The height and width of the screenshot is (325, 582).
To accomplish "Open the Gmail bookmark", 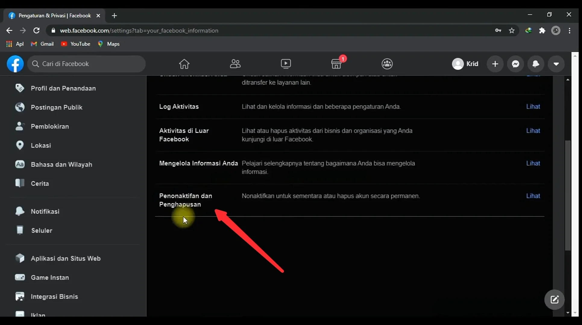I will pyautogui.click(x=42, y=44).
